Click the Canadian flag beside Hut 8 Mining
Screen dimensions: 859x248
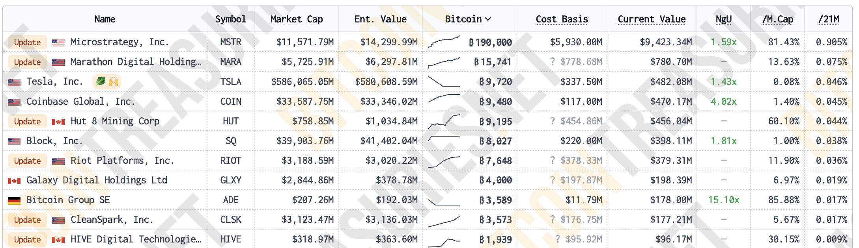pyautogui.click(x=58, y=122)
